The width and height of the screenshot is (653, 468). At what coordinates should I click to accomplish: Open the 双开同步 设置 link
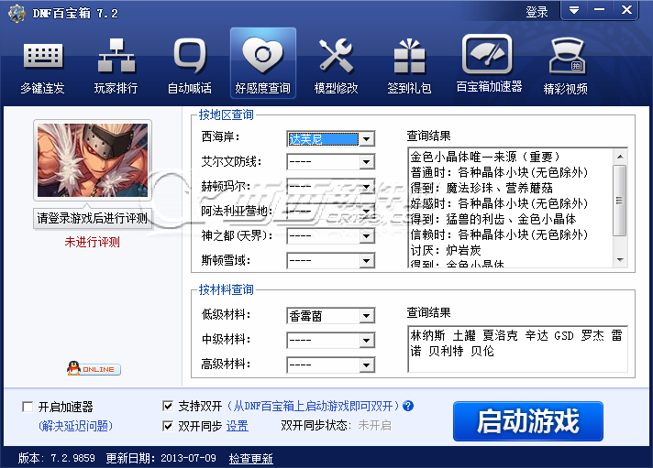point(237,426)
